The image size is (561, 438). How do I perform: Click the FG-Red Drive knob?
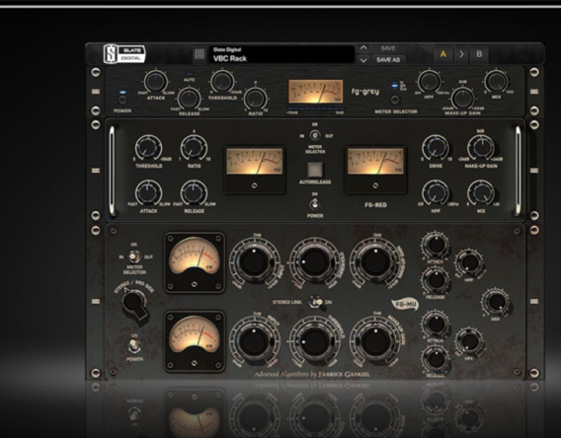(436, 148)
